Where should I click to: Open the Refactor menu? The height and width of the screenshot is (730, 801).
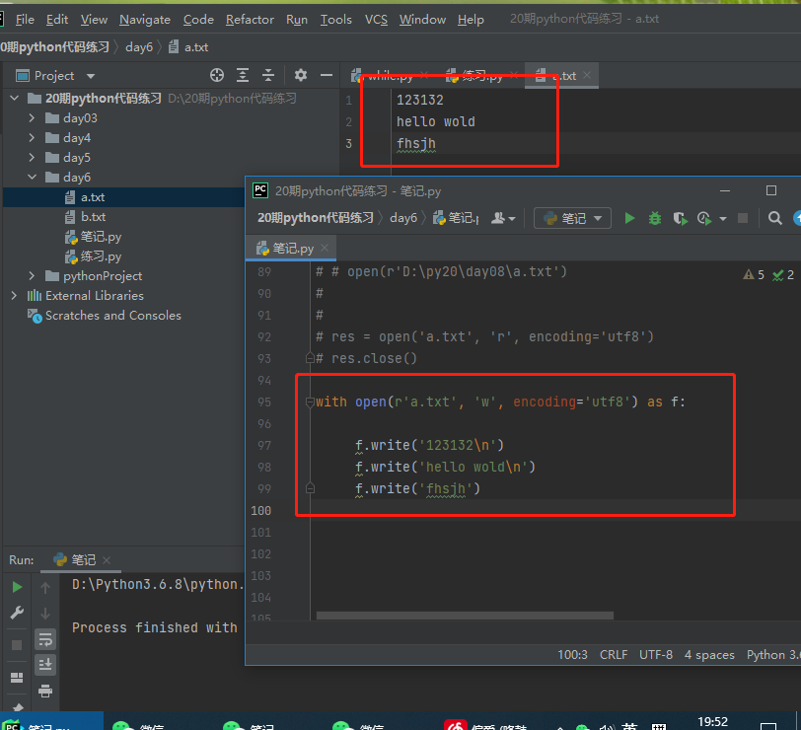click(x=250, y=20)
